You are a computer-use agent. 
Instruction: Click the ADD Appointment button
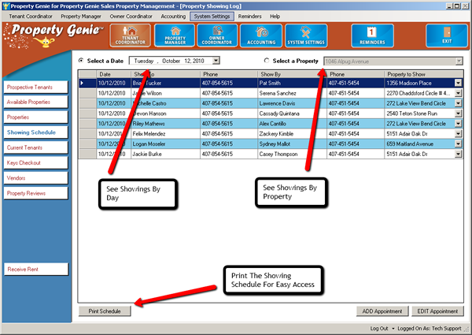pos(382,311)
